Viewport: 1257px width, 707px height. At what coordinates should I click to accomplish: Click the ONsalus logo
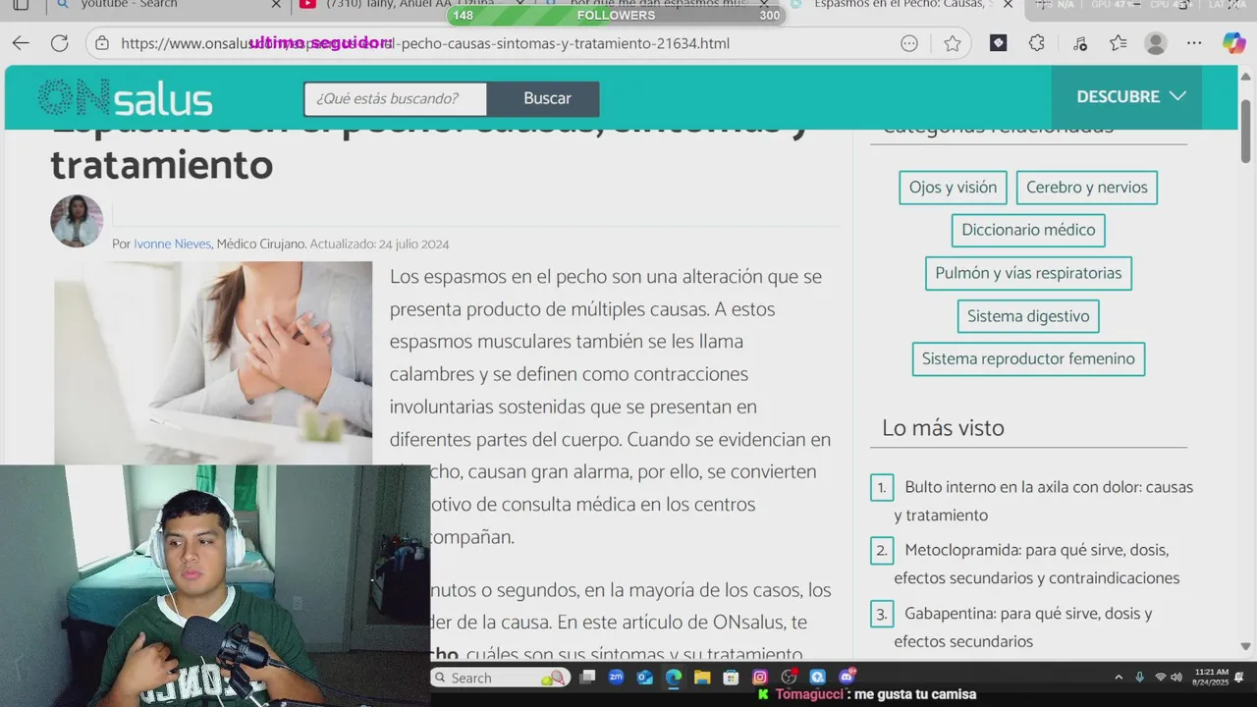pyautogui.click(x=125, y=97)
